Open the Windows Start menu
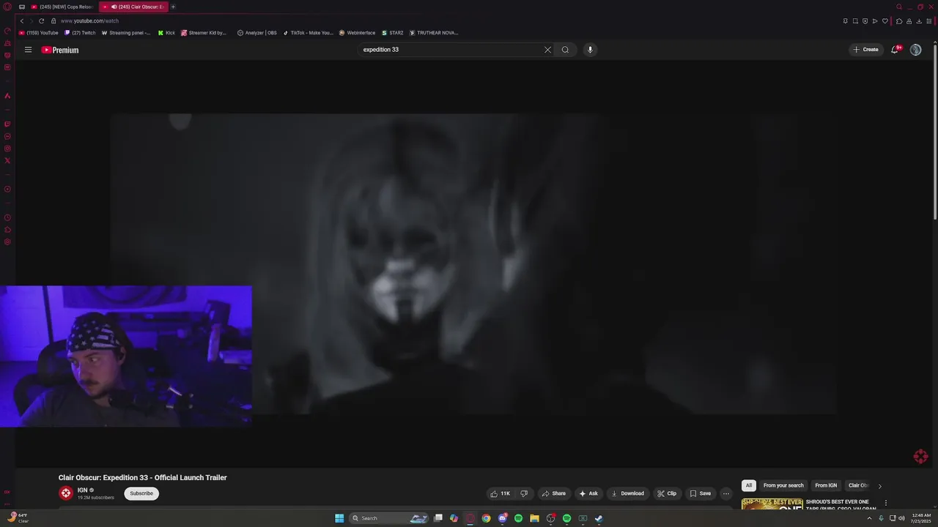Image resolution: width=938 pixels, height=527 pixels. pyautogui.click(x=339, y=518)
